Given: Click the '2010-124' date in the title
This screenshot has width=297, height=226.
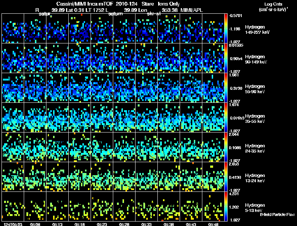Looking at the screenshot, I should coord(126,4).
